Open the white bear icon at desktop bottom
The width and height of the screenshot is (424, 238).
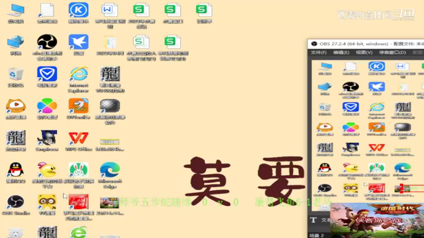pos(16,233)
